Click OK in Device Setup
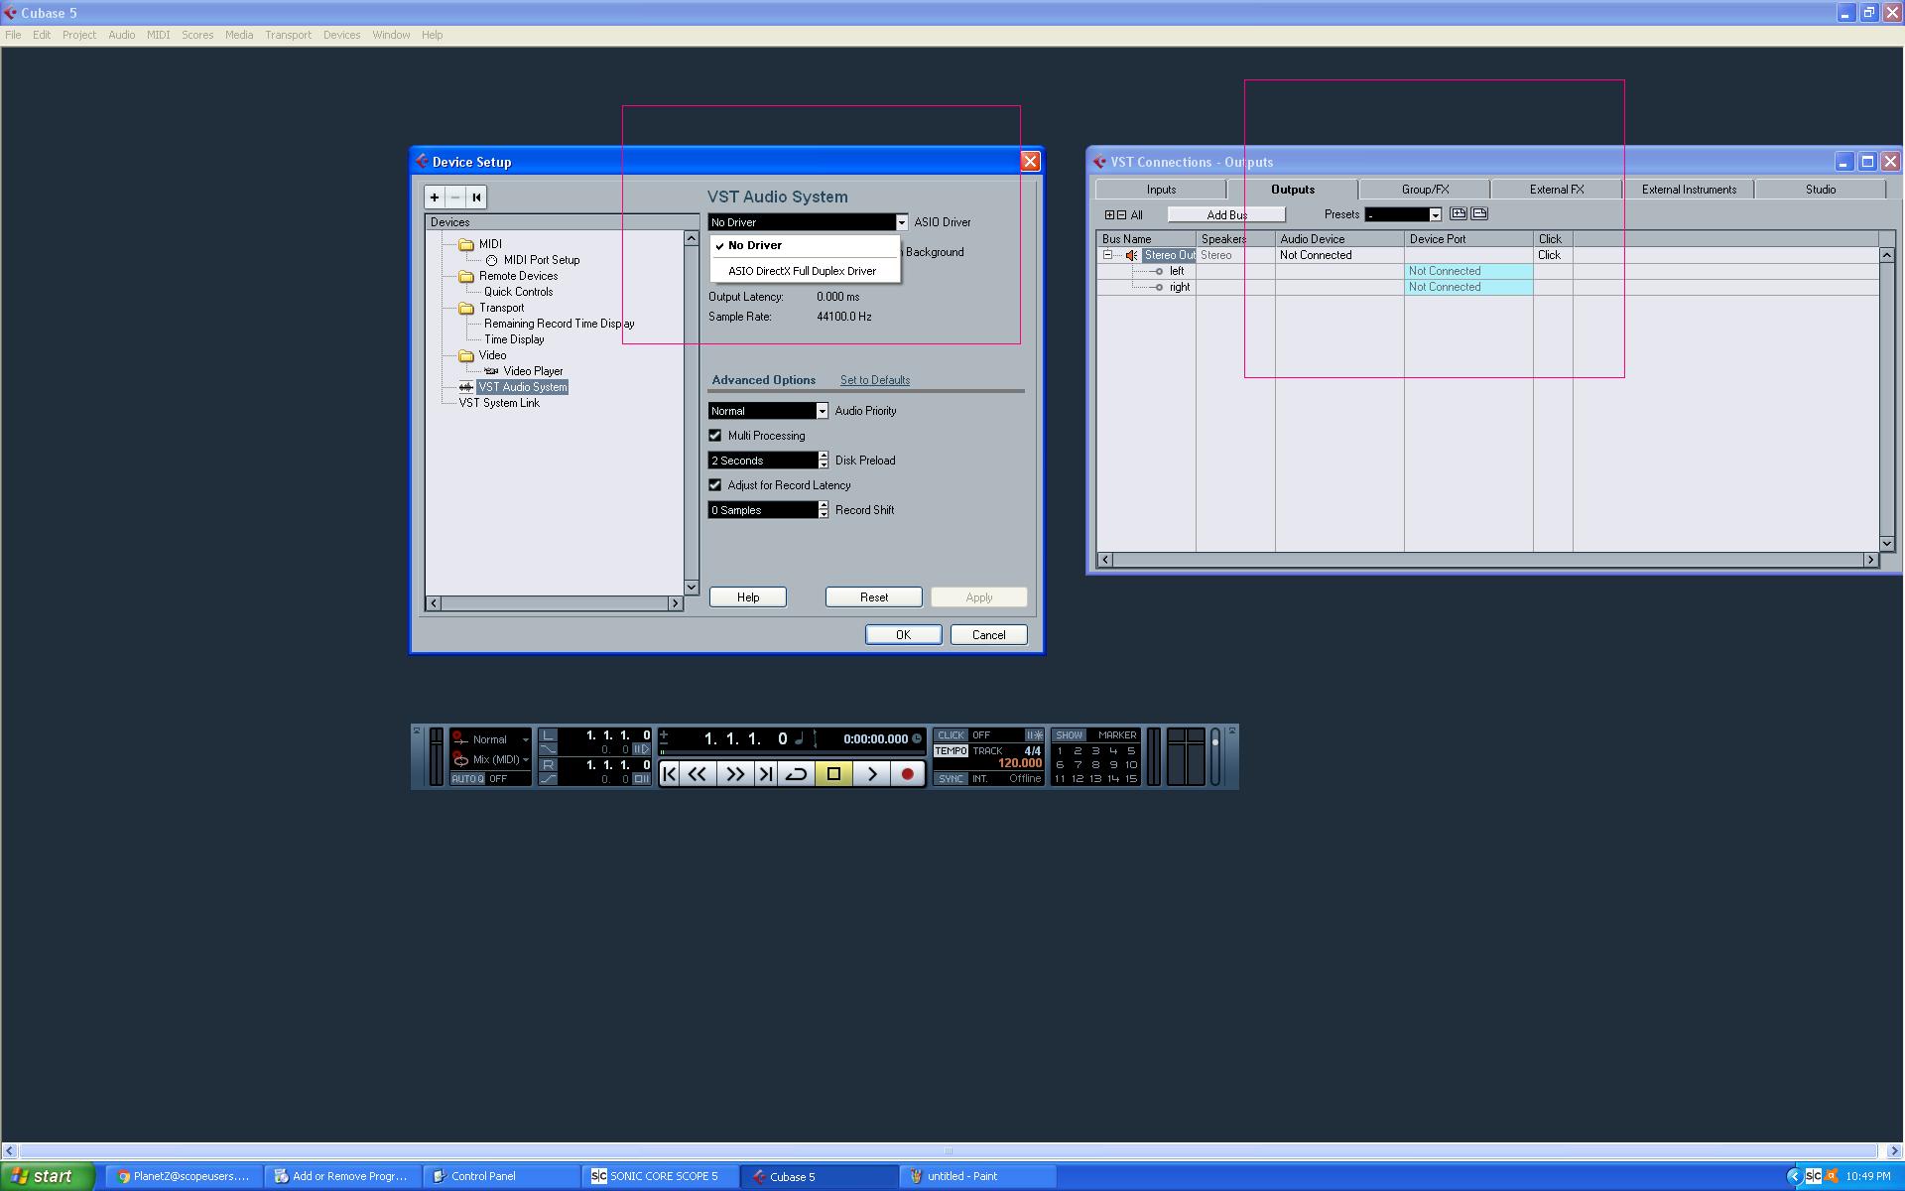The image size is (1905, 1191). pyautogui.click(x=903, y=635)
